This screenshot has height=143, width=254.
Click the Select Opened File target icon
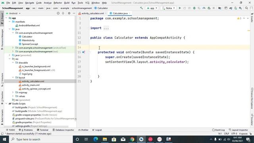pyautogui.click(x=58, y=13)
